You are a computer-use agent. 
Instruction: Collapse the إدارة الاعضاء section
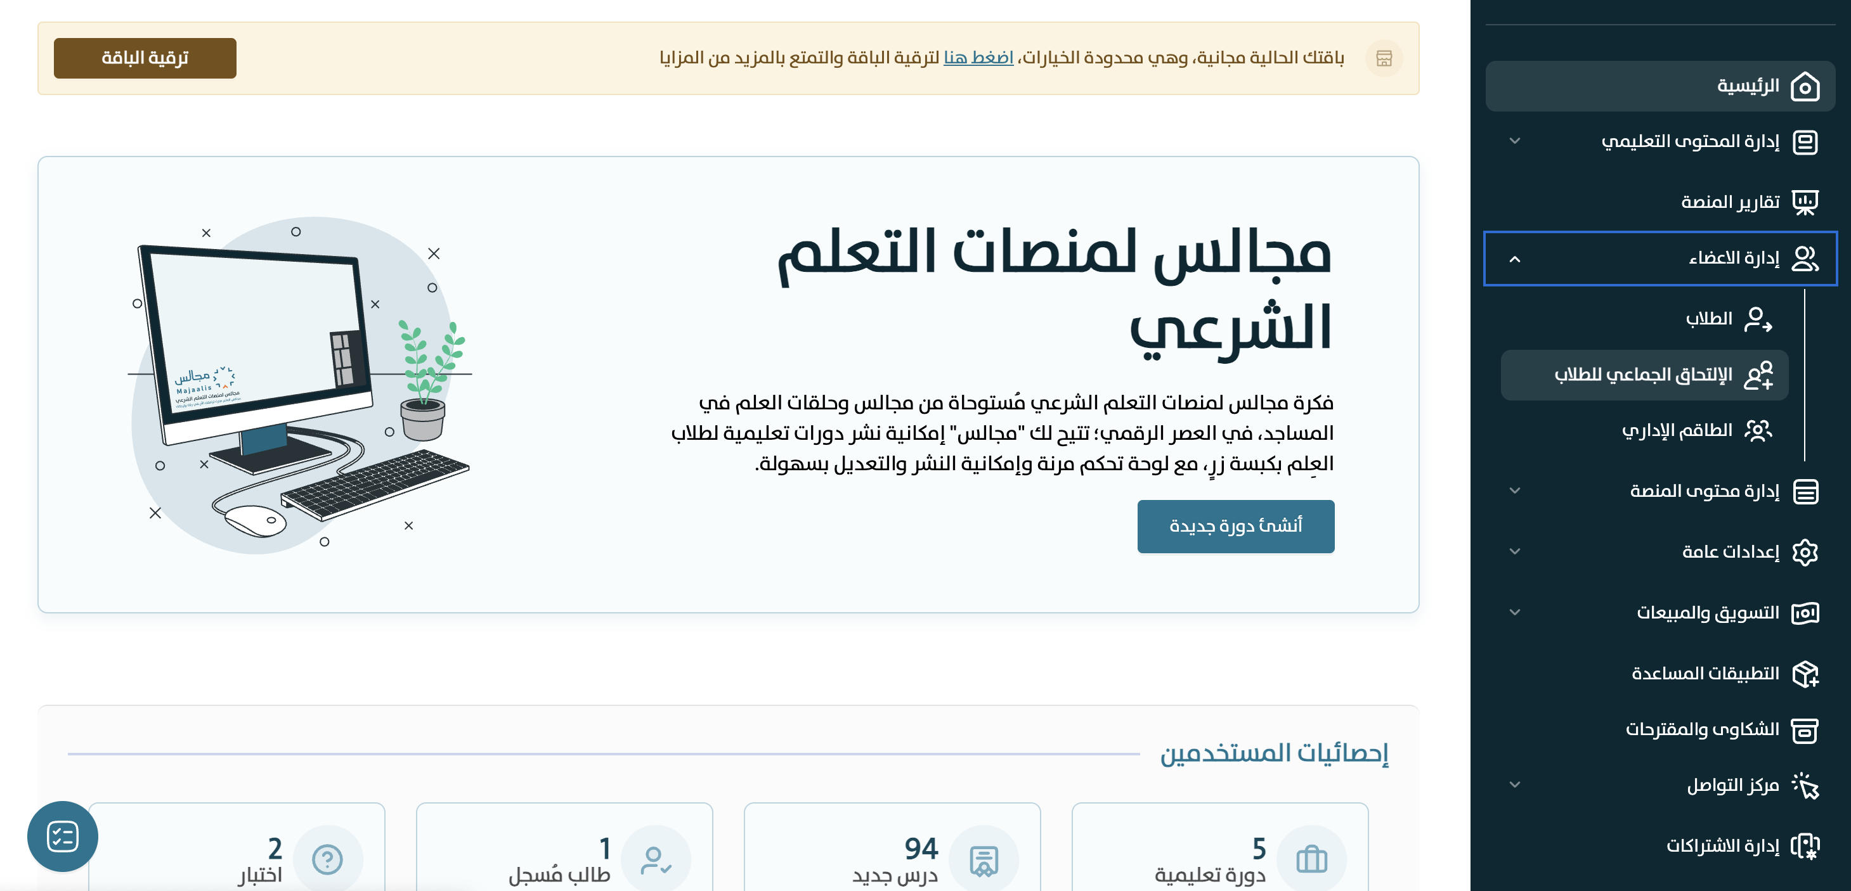click(1515, 259)
